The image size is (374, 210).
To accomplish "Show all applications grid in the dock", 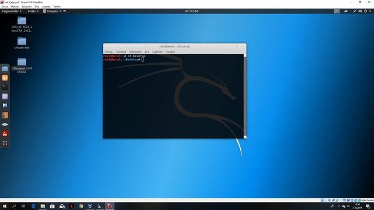I will [5, 143].
